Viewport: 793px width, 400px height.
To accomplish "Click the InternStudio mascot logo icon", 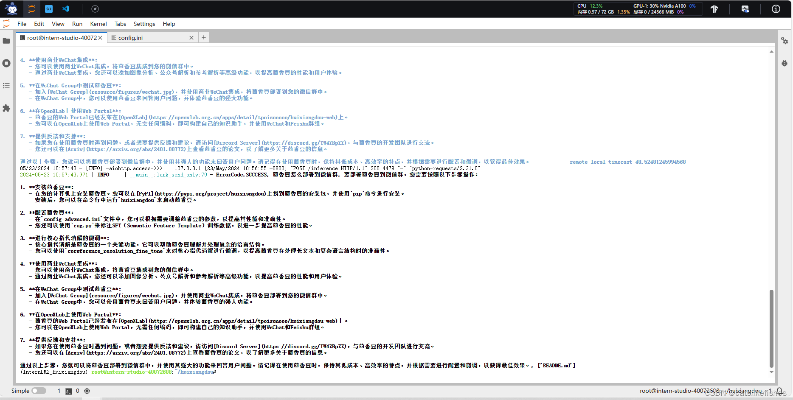I will point(12,8).
